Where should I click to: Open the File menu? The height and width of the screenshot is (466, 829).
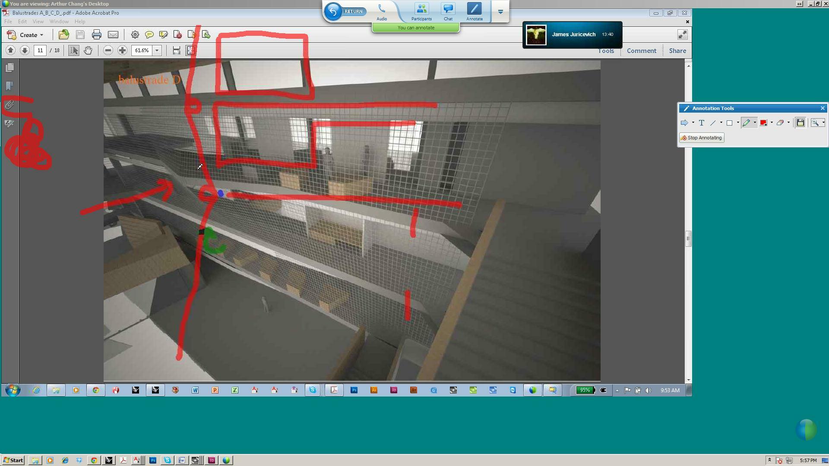coord(8,22)
